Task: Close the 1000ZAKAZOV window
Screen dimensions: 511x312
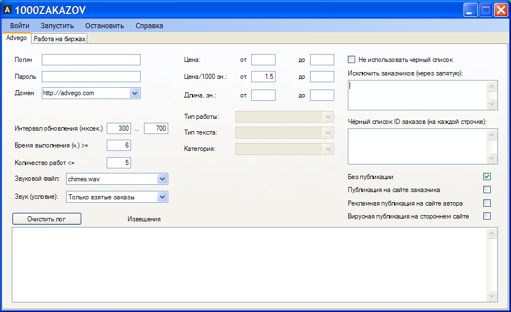Action: click(x=501, y=10)
